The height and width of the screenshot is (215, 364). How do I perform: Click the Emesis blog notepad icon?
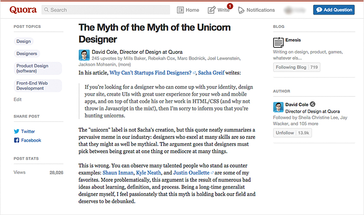[x=278, y=43]
